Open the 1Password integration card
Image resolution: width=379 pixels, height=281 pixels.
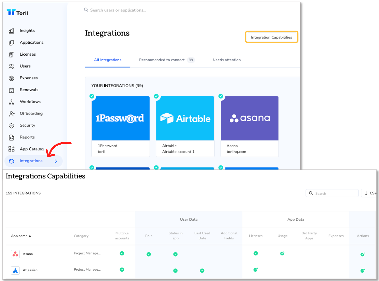tap(121, 126)
